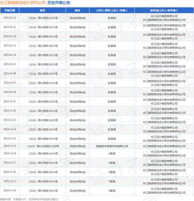Click the date cell 2025-01-06

coord(10,92)
